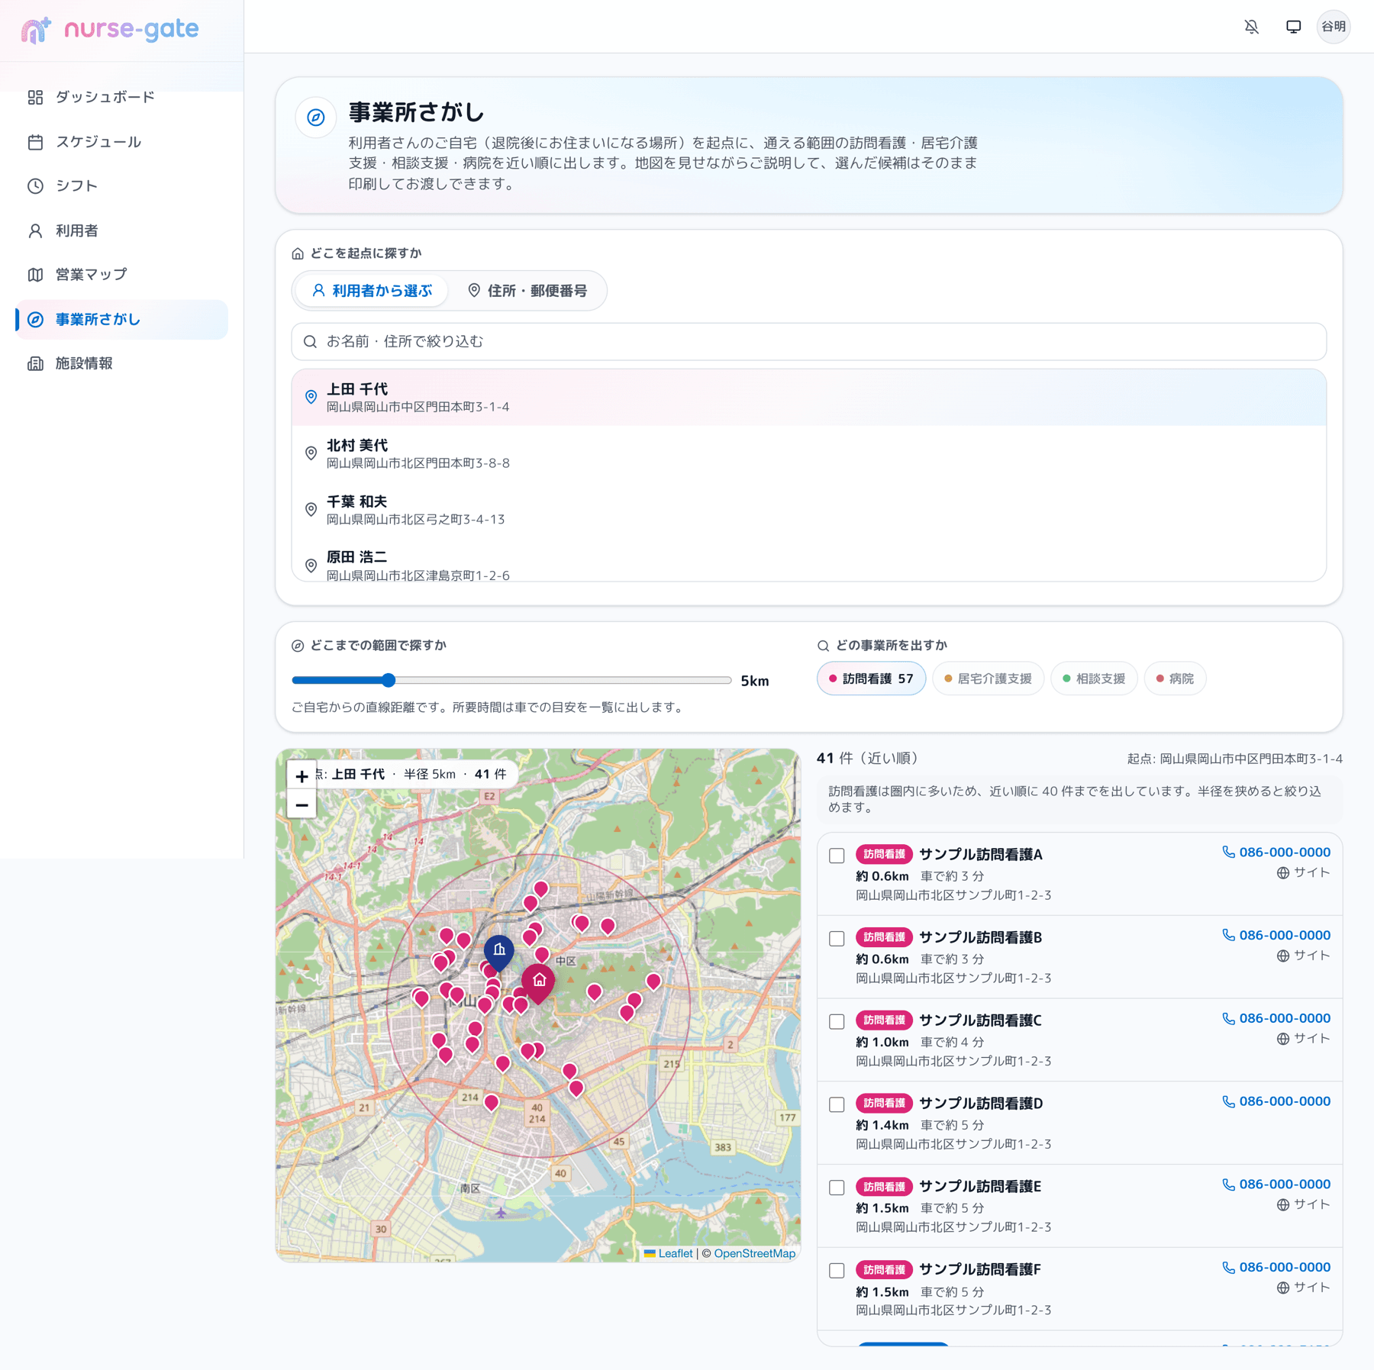Zoom in the map with plus button
The width and height of the screenshot is (1374, 1370).
pyautogui.click(x=302, y=776)
